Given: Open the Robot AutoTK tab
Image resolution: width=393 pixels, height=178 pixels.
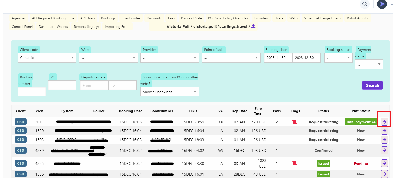Looking at the screenshot, I should point(358,18).
